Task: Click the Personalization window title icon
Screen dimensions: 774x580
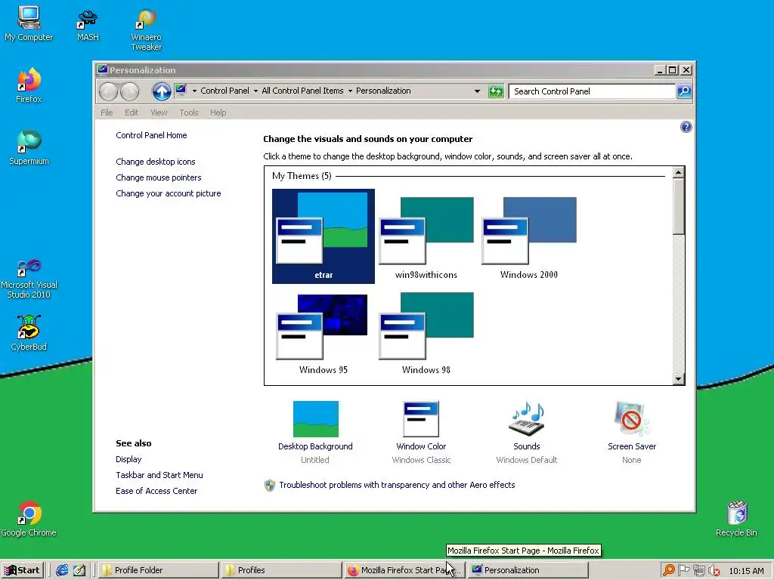Action: tap(102, 69)
